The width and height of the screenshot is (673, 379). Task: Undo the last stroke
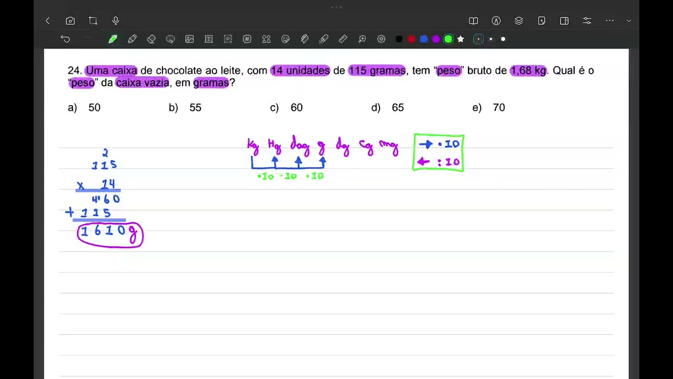(65, 39)
